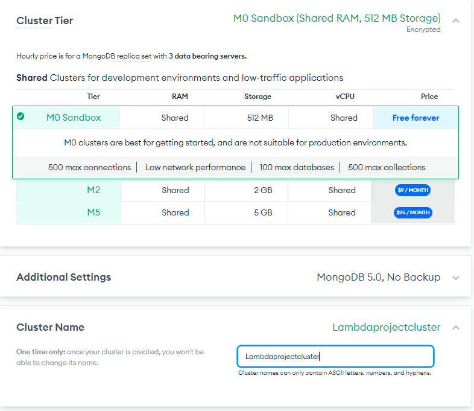This screenshot has width=474, height=411.
Task: Click the Free forever price cell
Action: click(416, 118)
